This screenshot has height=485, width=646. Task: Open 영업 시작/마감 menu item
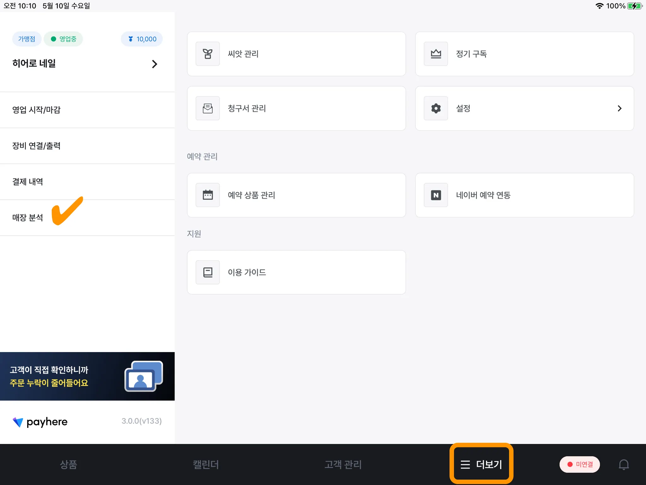[36, 110]
